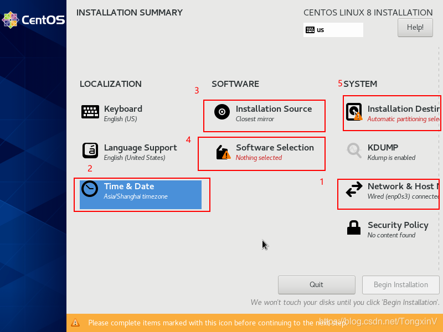Viewport: 443px width, 332px height.
Task: Click 'English (US)' keyboard text
Action: click(120, 119)
